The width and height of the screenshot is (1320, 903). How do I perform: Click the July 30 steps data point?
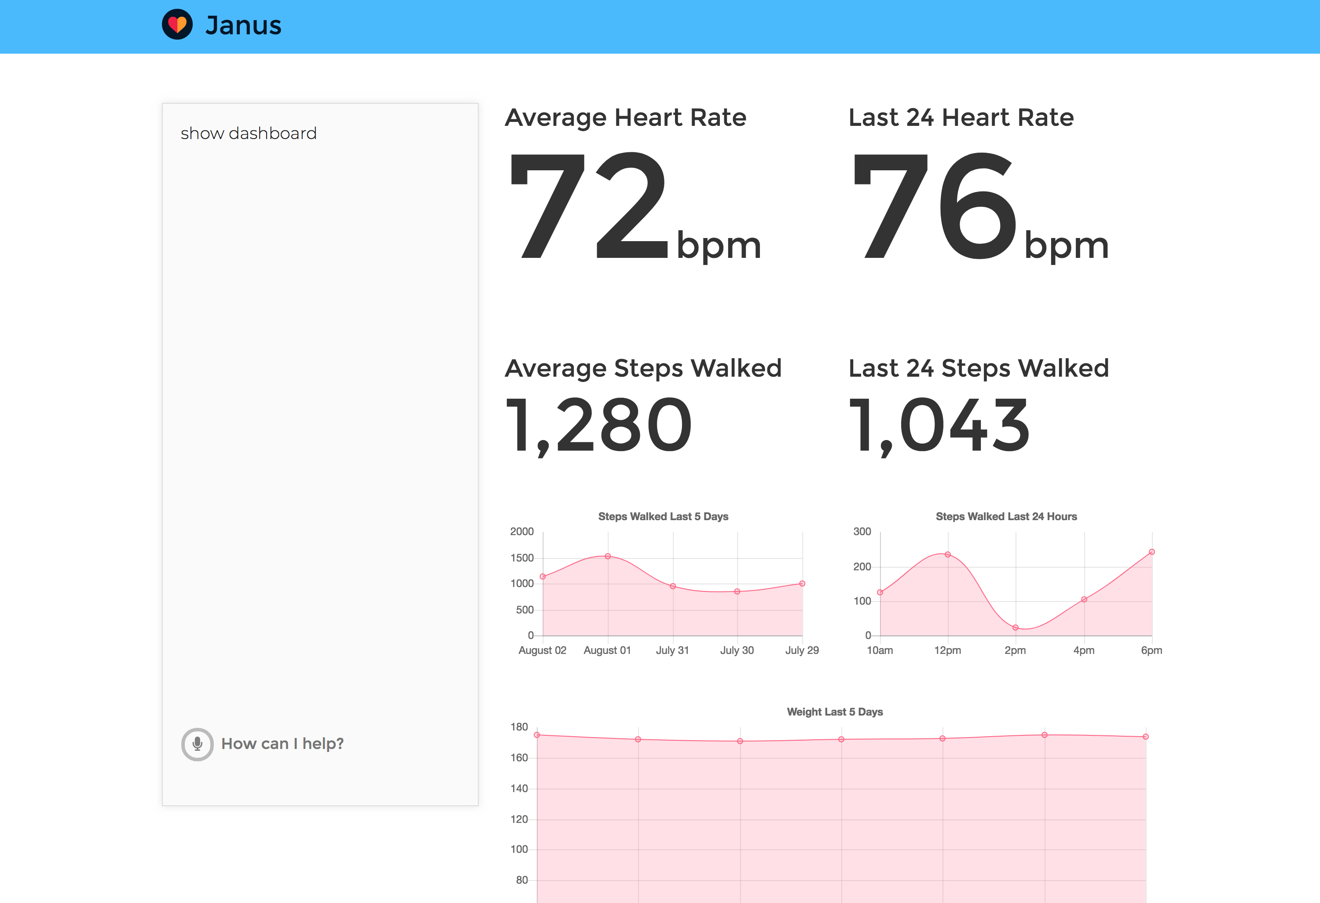(x=737, y=592)
